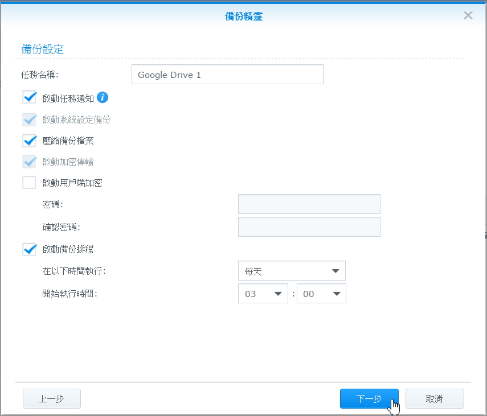This screenshot has height=416, width=487.
Task: Toggle 啟動加密傳輸 checkbox
Action: point(30,162)
